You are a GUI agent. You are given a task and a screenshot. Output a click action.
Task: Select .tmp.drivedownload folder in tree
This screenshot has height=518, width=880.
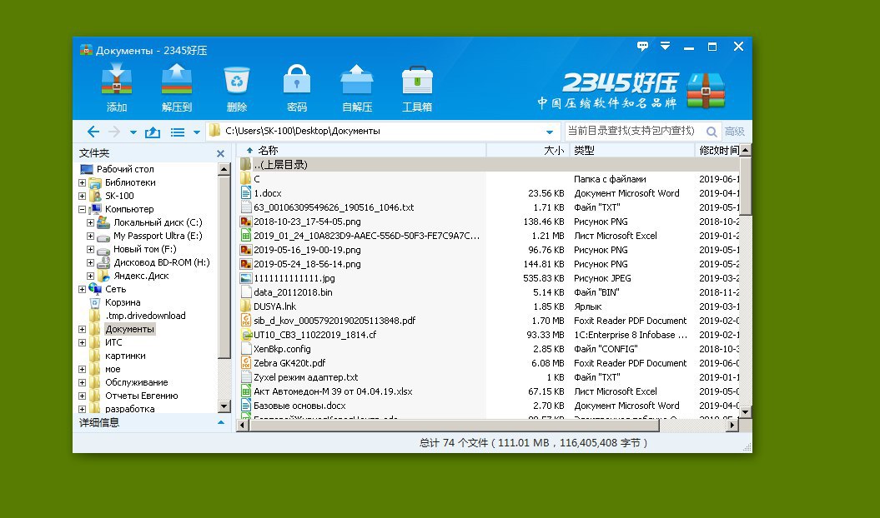145,316
